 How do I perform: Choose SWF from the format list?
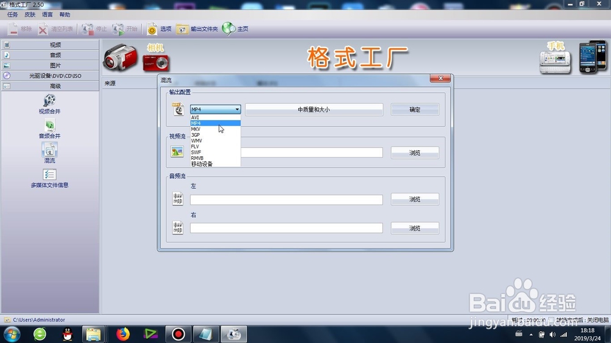(215, 152)
